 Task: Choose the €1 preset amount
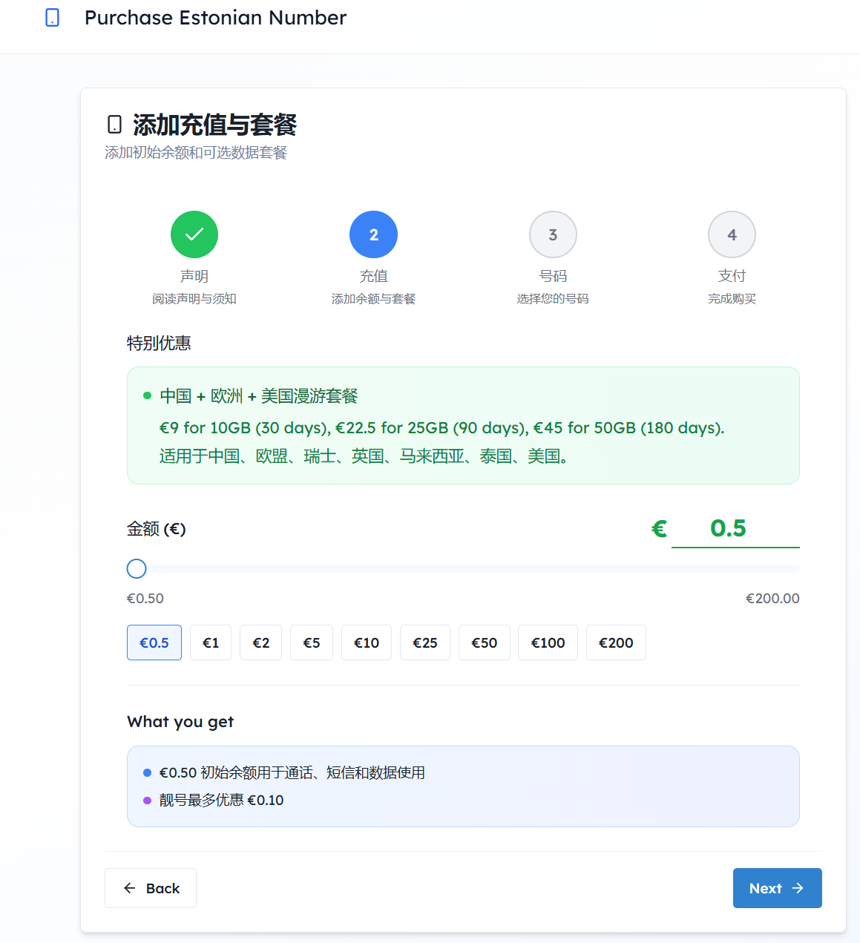pos(211,643)
